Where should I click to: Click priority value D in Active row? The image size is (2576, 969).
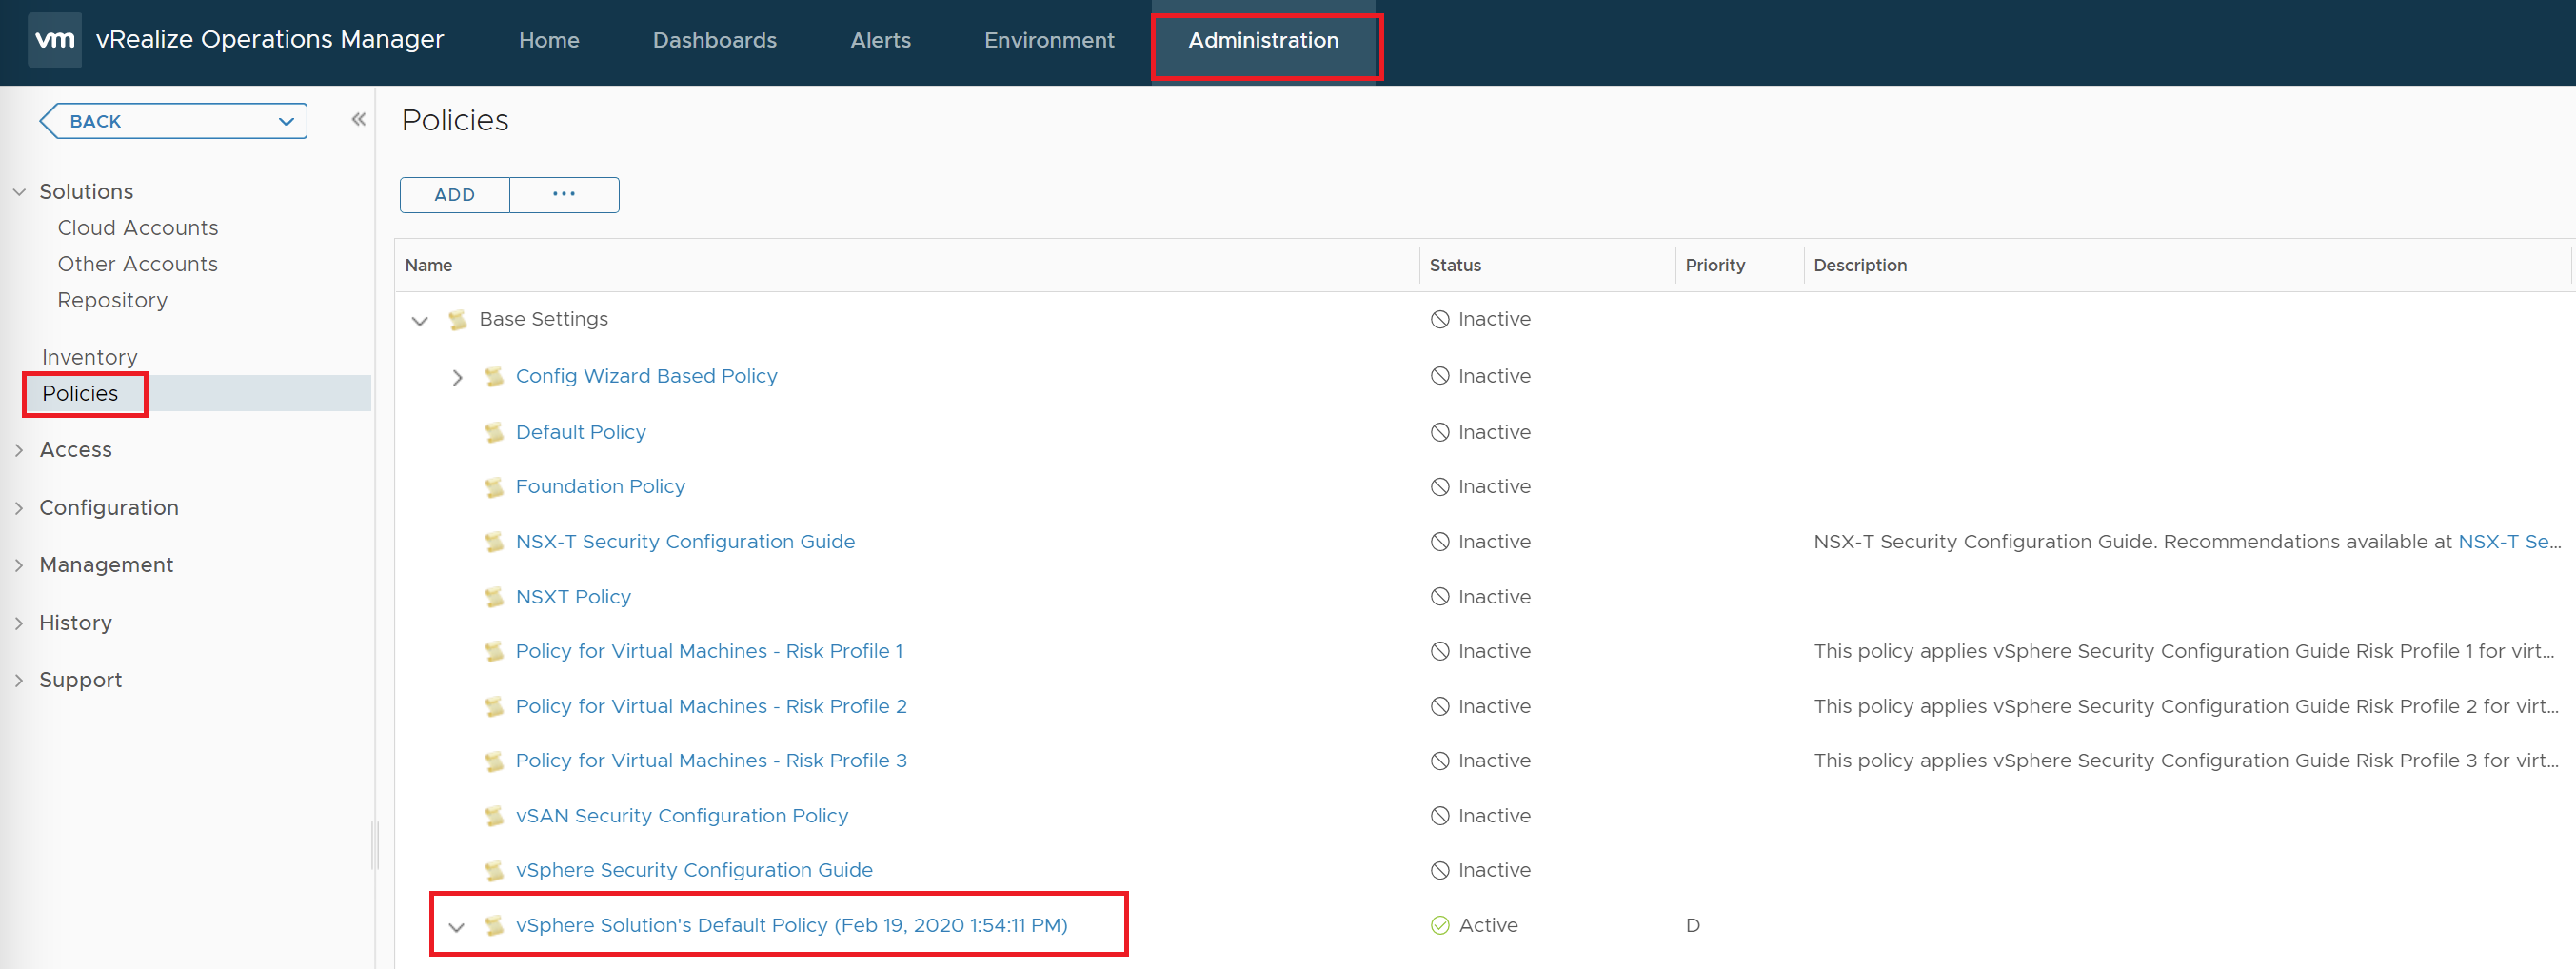point(1692,926)
